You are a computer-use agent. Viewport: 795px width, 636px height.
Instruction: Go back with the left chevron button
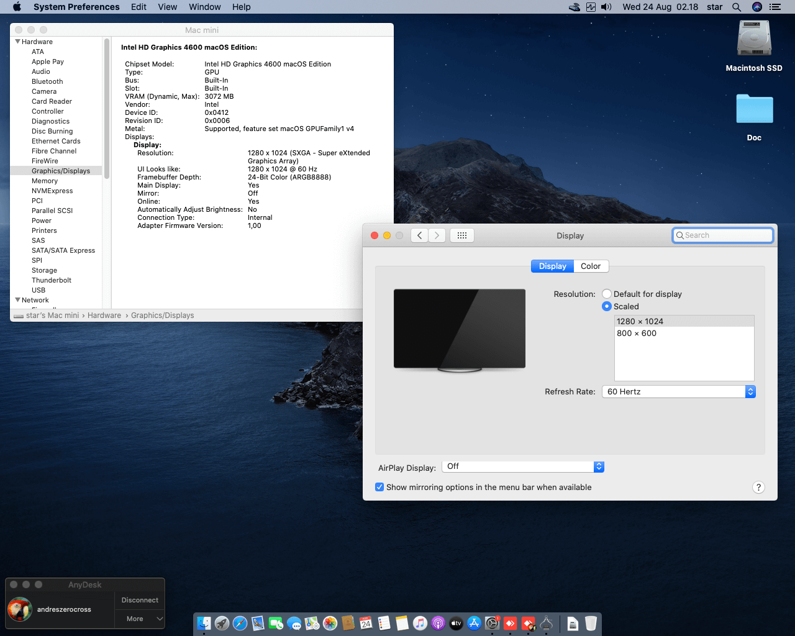[420, 235]
